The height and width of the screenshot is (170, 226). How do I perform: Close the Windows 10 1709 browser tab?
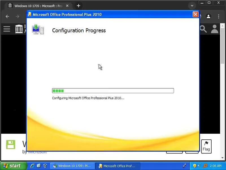pyautogui.click(x=67, y=6)
